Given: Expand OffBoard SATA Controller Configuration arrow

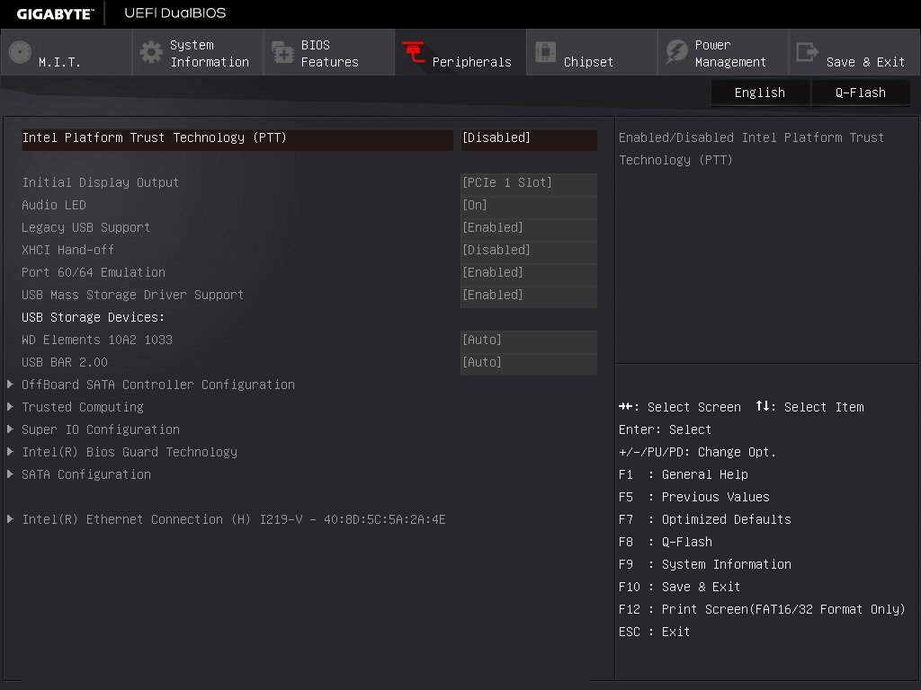Looking at the screenshot, I should point(10,385).
